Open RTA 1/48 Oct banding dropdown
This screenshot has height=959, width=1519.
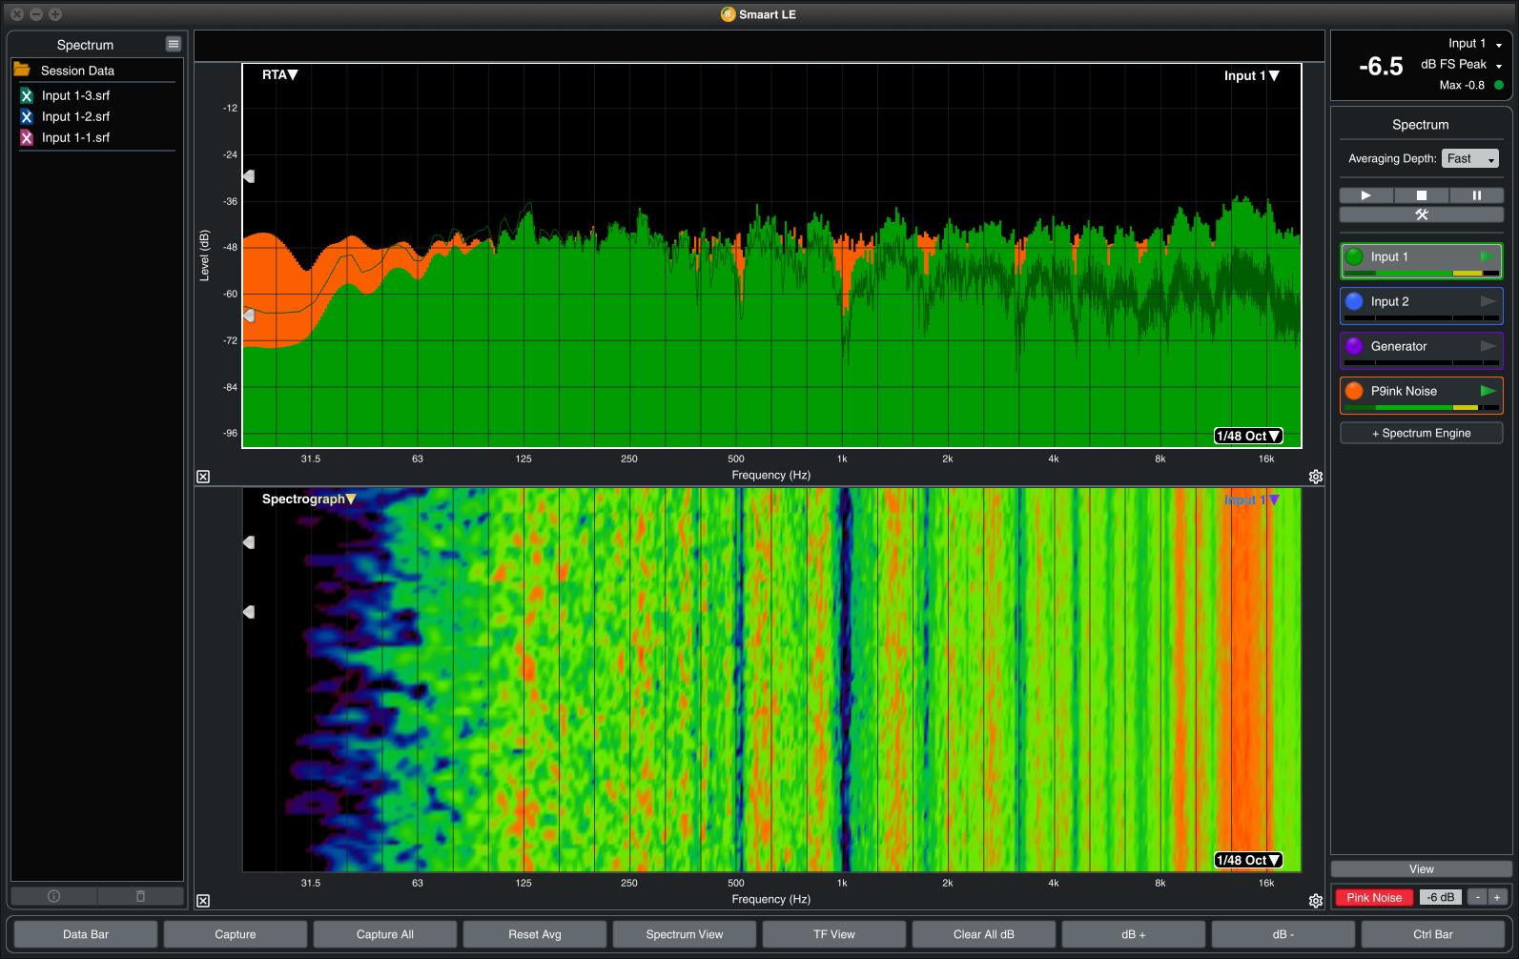click(1248, 436)
